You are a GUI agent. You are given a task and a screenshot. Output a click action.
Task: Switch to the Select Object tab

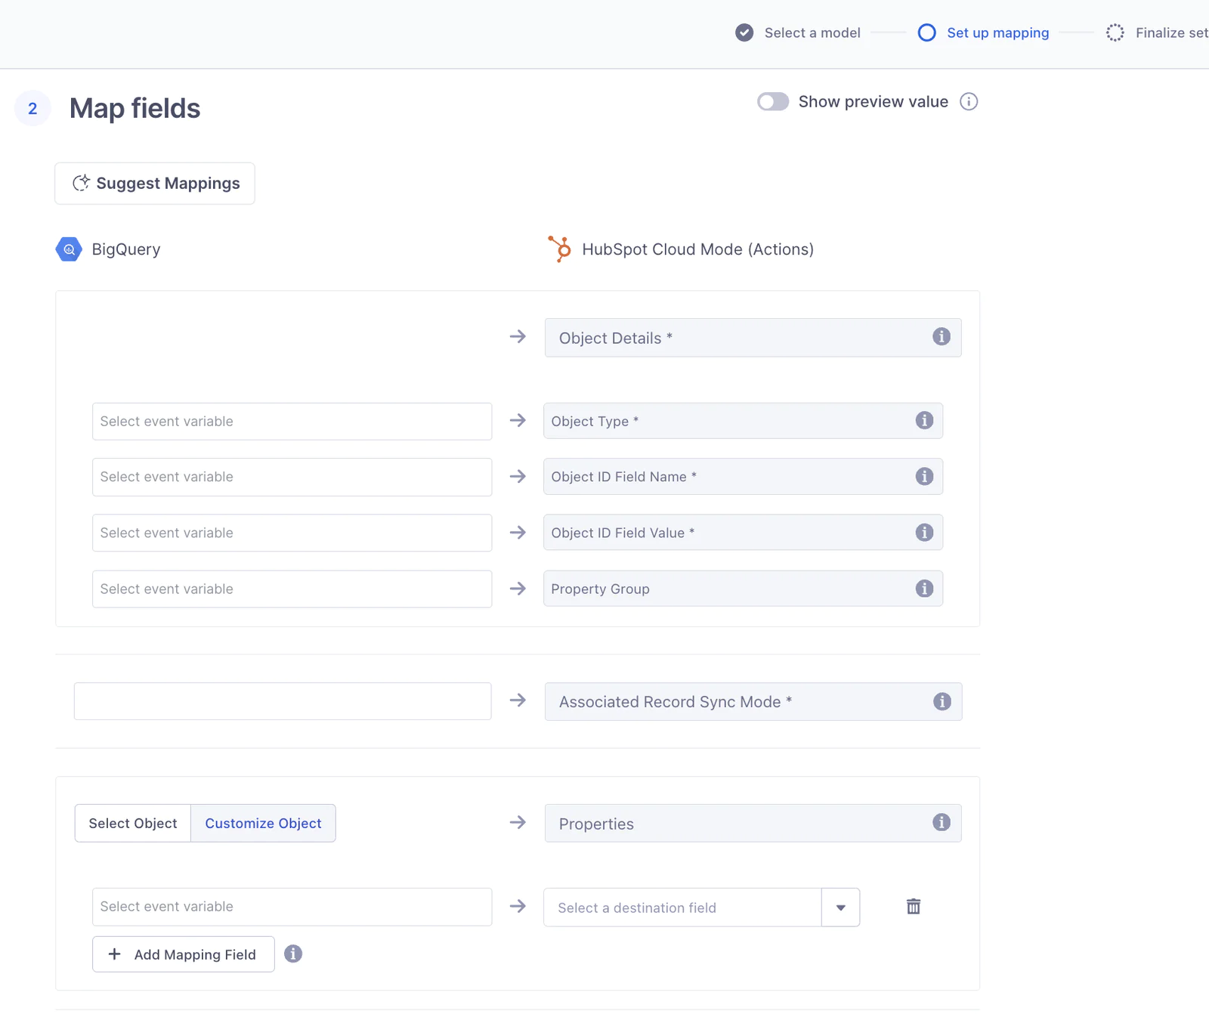133,824
